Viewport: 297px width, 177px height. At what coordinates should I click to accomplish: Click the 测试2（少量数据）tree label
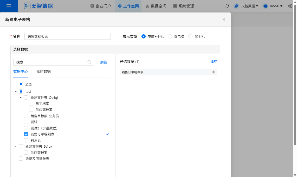point(44,128)
